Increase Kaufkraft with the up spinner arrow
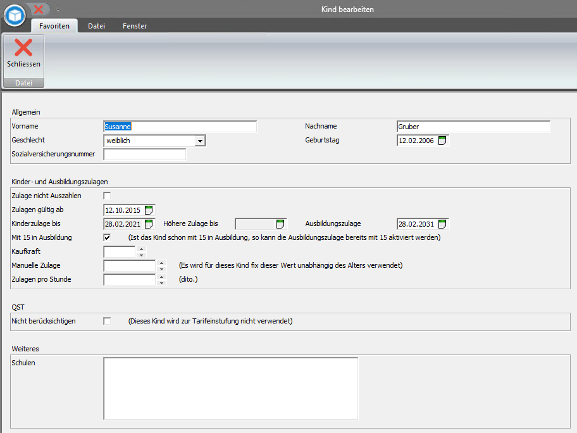Screen dimensions: 577x433 (x=141, y=249)
